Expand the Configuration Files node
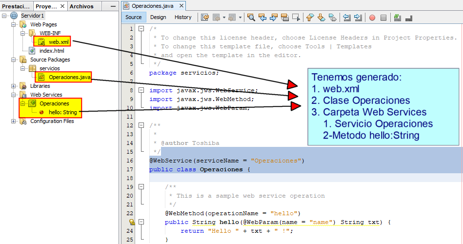This screenshot has width=463, height=244. coord(13,121)
